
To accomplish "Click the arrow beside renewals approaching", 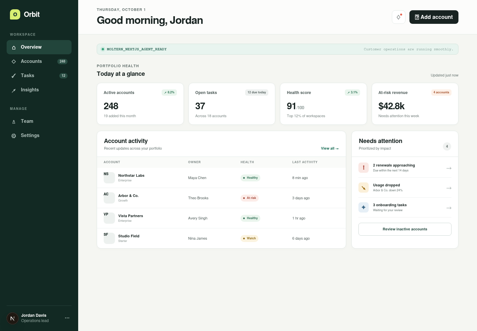I will [449, 168].
